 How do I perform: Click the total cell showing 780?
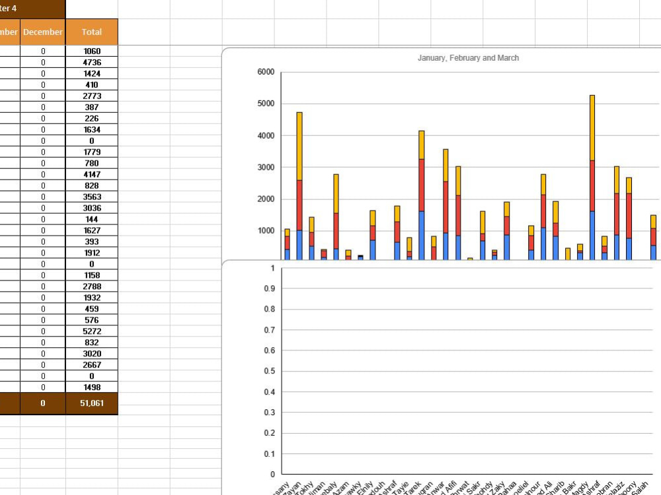tap(91, 163)
